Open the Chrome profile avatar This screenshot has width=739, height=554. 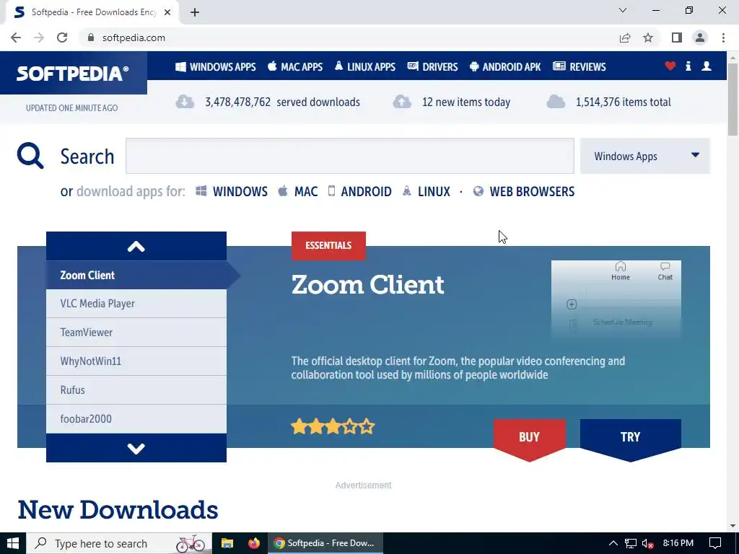click(x=700, y=38)
